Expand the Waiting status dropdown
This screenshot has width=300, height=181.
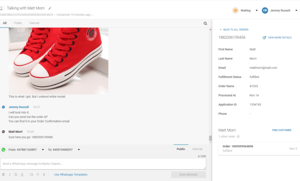(257, 10)
